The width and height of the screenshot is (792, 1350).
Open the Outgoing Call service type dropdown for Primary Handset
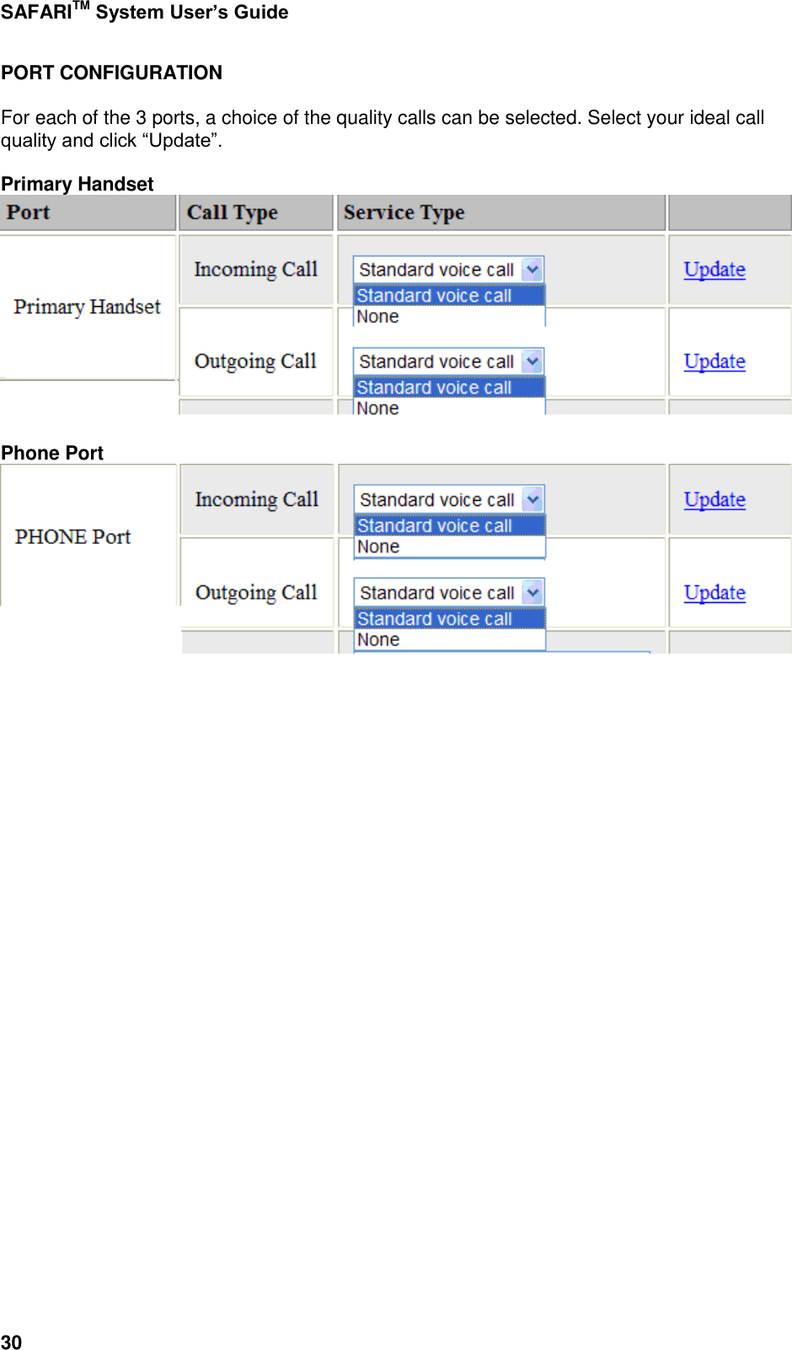pyautogui.click(x=438, y=361)
